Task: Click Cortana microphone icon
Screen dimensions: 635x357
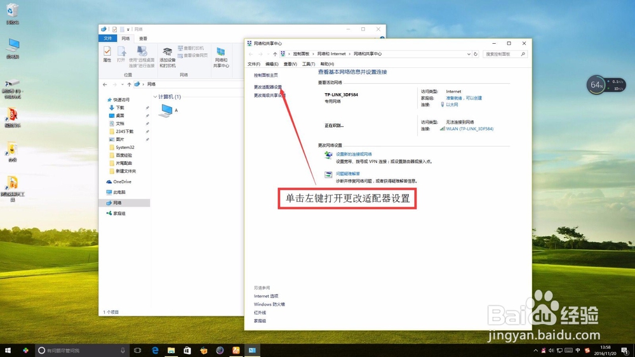Action: [123, 350]
